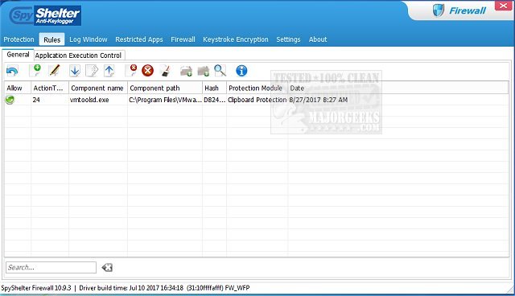This screenshot has height=296, width=515.
Task: Click the first gray folder with green arrow
Action: [186, 71]
